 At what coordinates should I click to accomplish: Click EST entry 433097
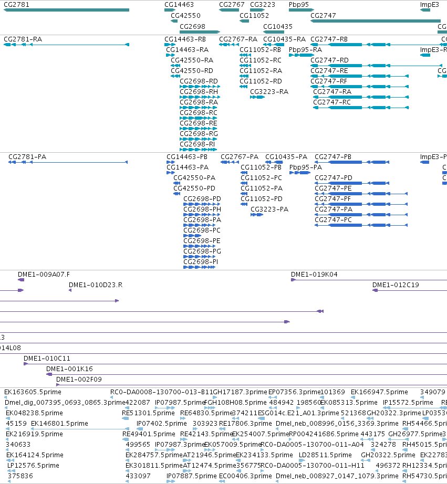point(138,476)
